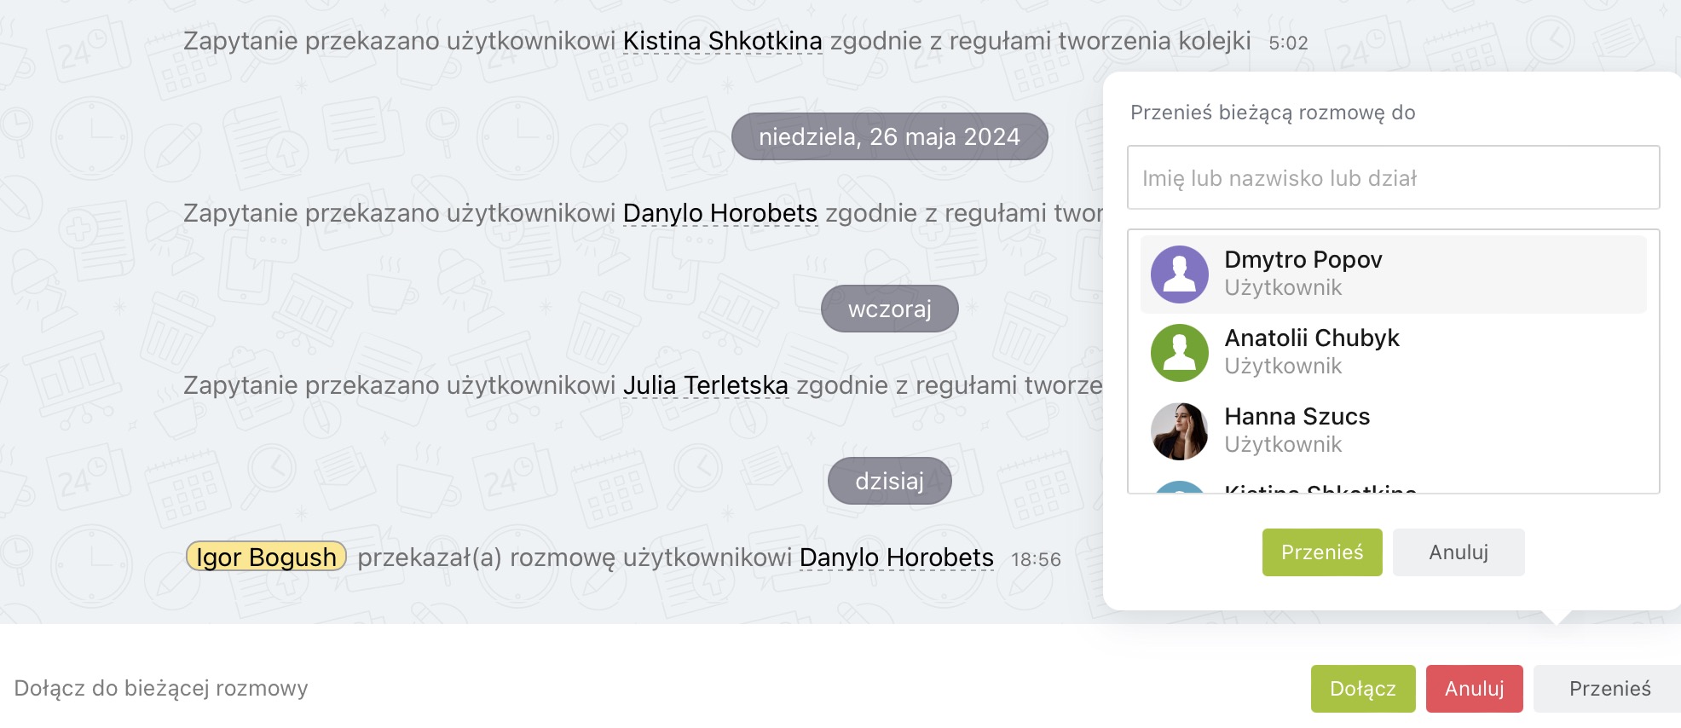Click Hanna Szucs's profile photo
The width and height of the screenshot is (1681, 728).
click(x=1180, y=431)
